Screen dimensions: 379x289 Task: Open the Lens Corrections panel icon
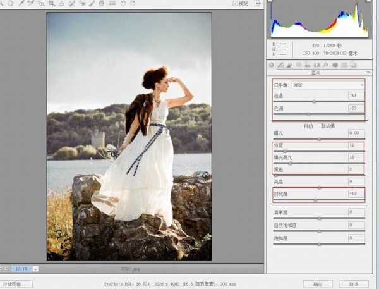pyautogui.click(x=316, y=65)
